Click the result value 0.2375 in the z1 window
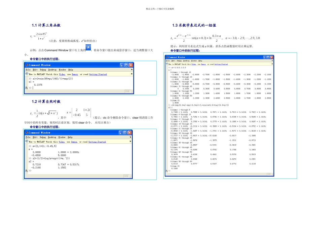The width and height of the screenshot is (320, 226). [38, 85]
